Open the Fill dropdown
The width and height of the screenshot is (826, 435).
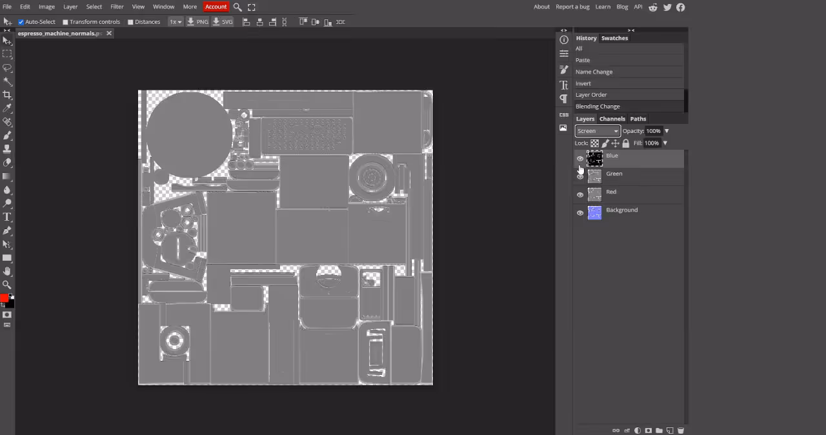tap(665, 143)
